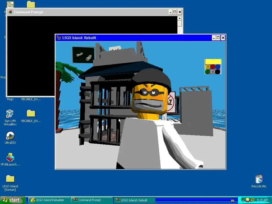Click the Brickster character's face
Image resolution: width=272 pixels, height=204 pixels.
[150, 99]
